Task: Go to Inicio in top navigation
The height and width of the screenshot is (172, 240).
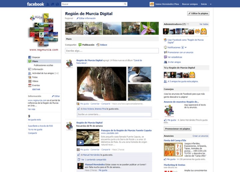Action: 203,4
